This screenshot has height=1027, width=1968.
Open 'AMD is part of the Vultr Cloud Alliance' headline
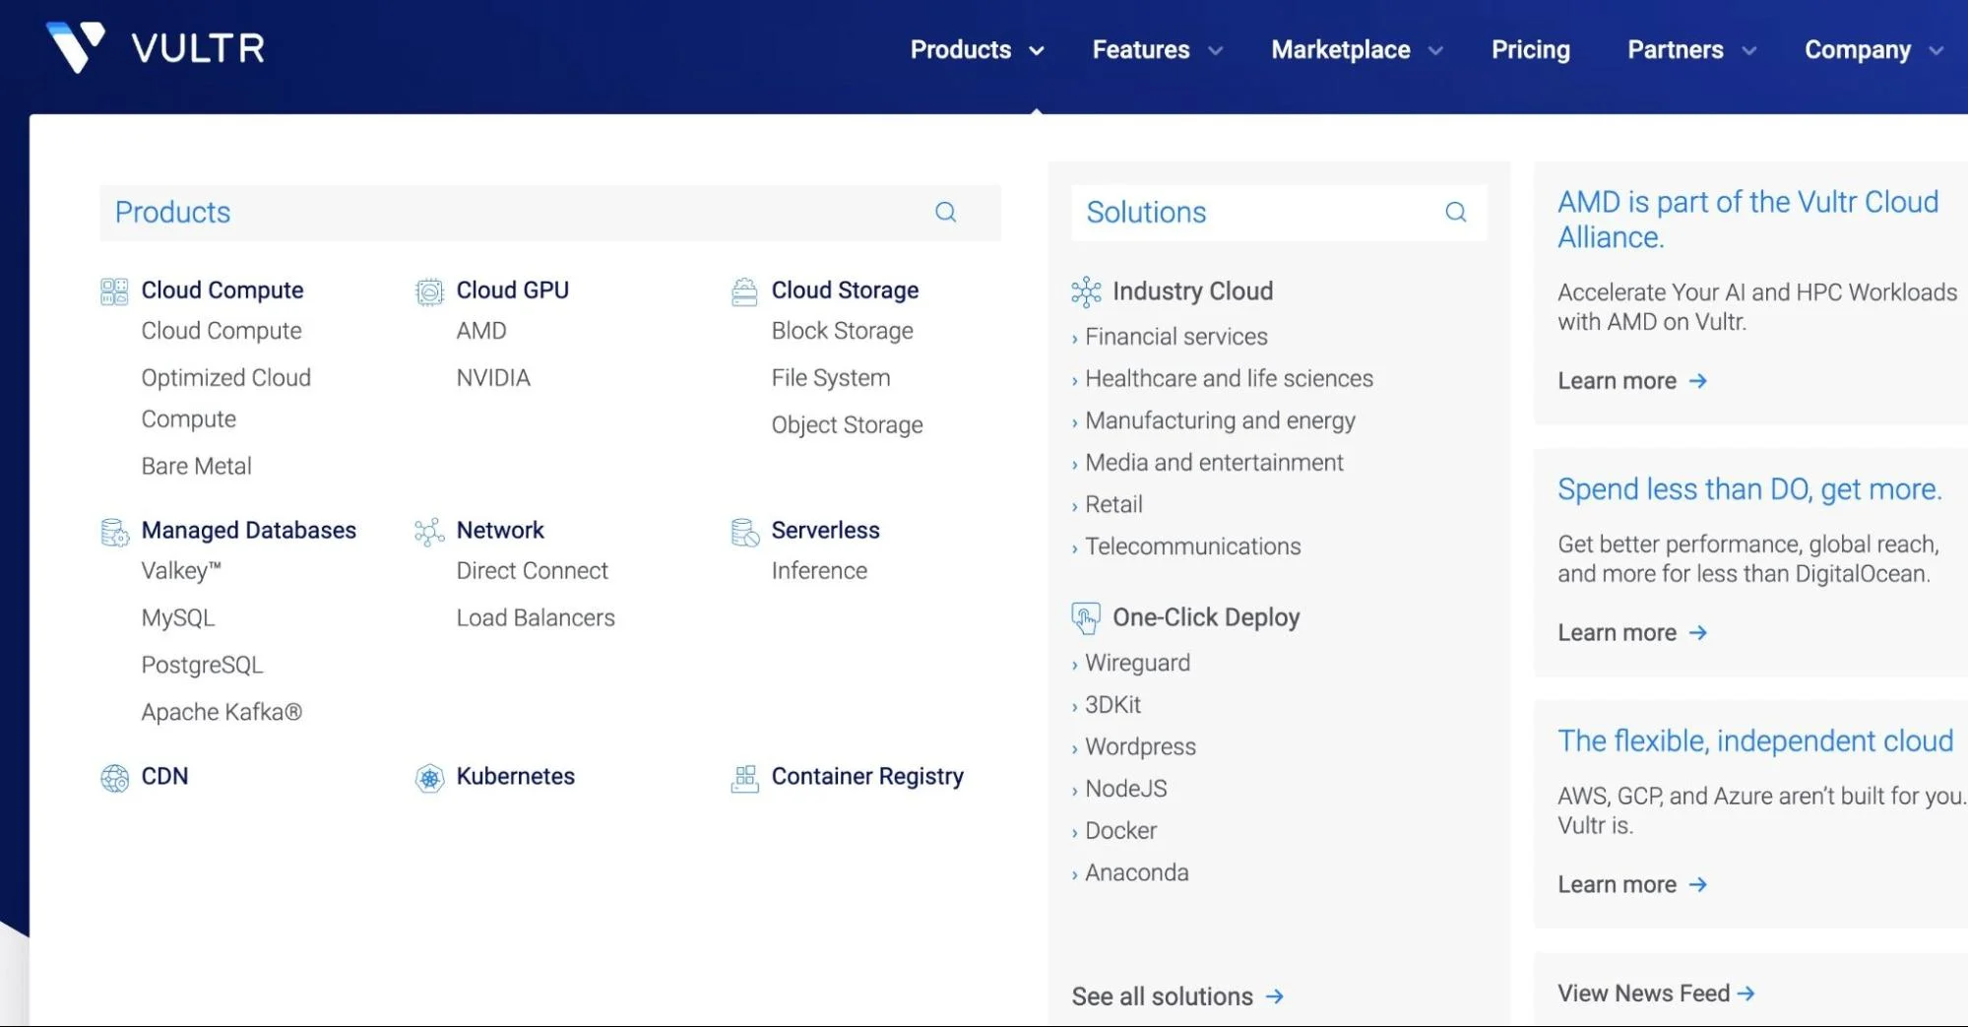pos(1747,220)
